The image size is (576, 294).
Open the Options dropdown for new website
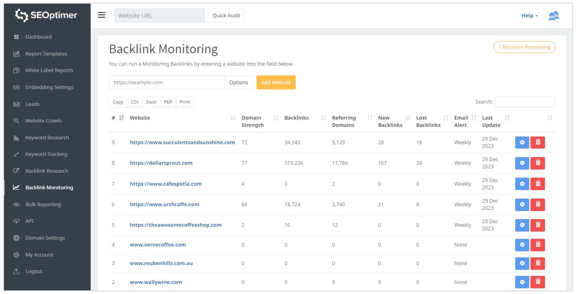coord(238,82)
